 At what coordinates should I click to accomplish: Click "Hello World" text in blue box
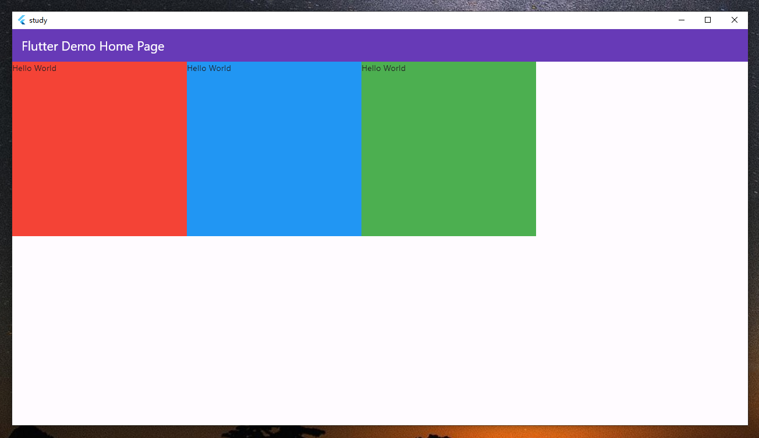point(209,68)
